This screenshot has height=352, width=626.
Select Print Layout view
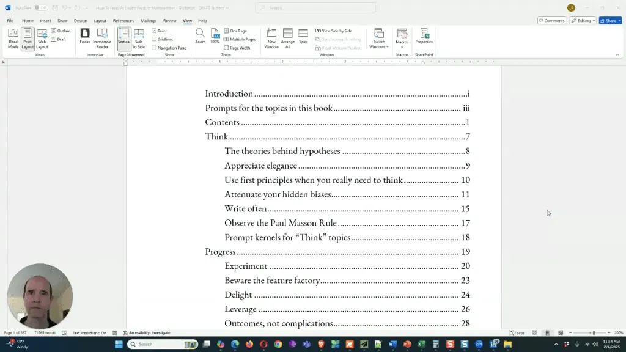click(28, 38)
